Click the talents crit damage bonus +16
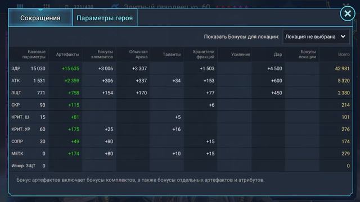 (176, 129)
